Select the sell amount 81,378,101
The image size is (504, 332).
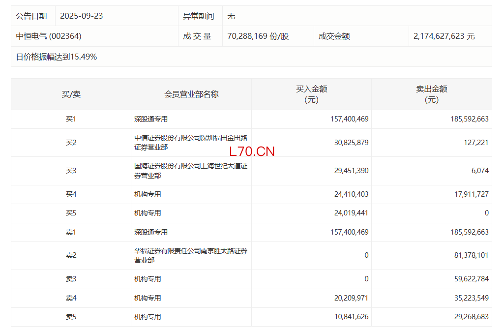click(x=470, y=255)
